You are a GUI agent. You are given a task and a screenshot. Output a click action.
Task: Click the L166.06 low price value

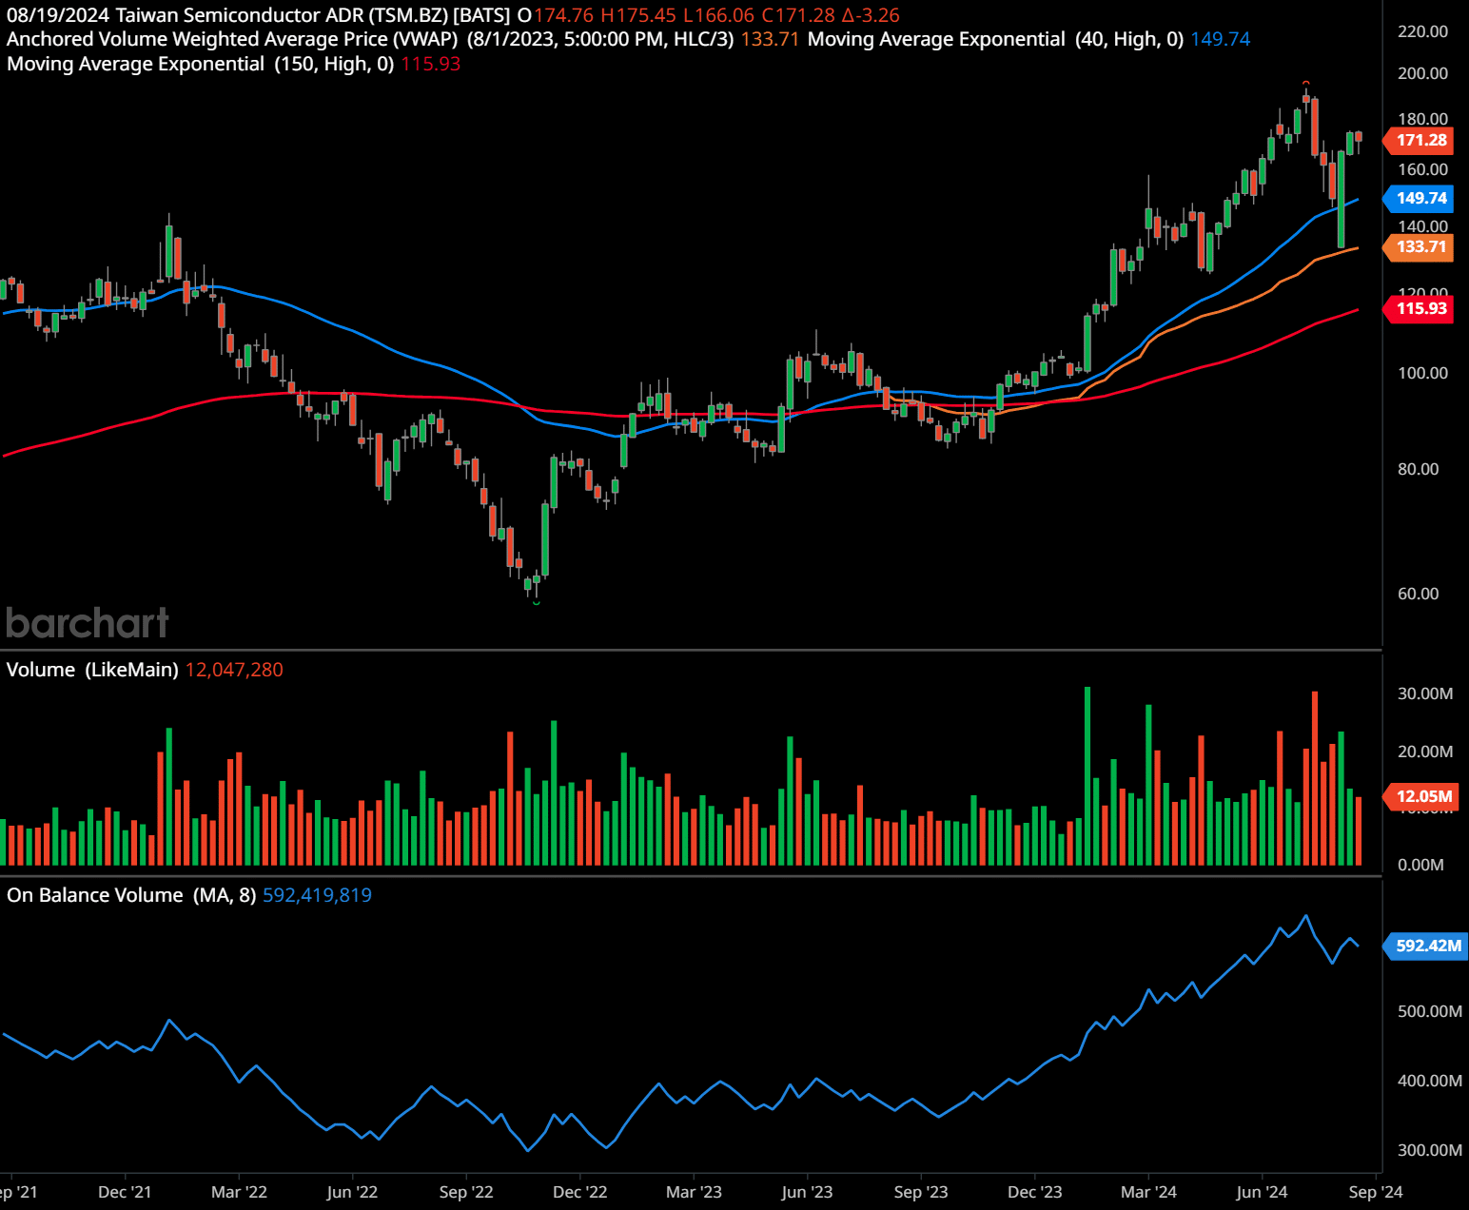pos(718,15)
